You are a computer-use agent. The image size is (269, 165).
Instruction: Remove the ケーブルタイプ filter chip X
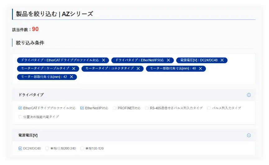point(74,68)
